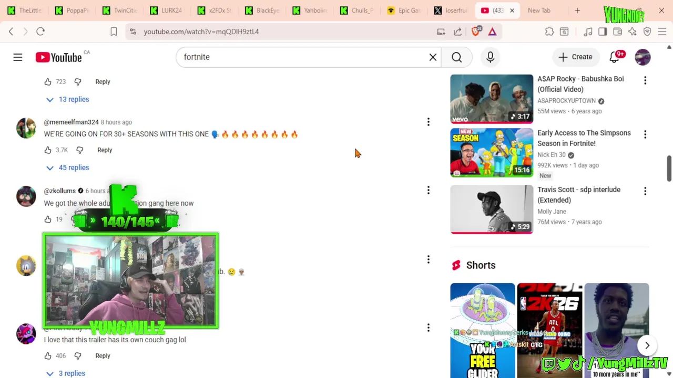Click the Create button

[575, 57]
